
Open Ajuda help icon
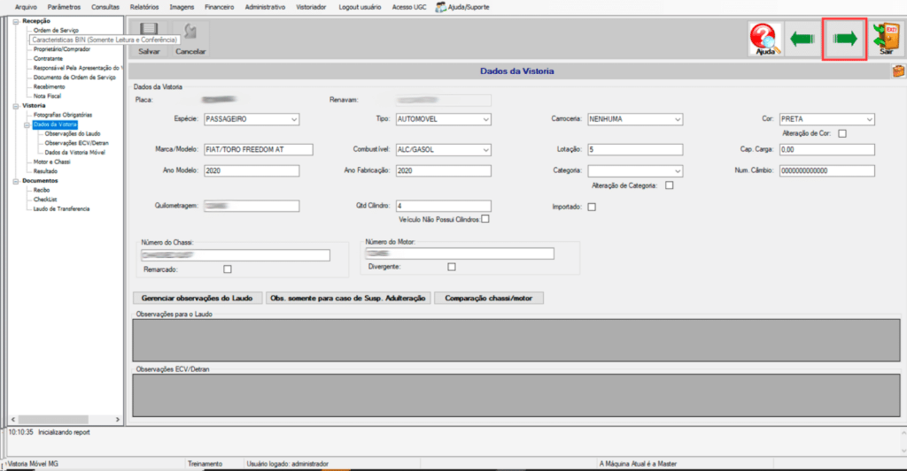(765, 39)
